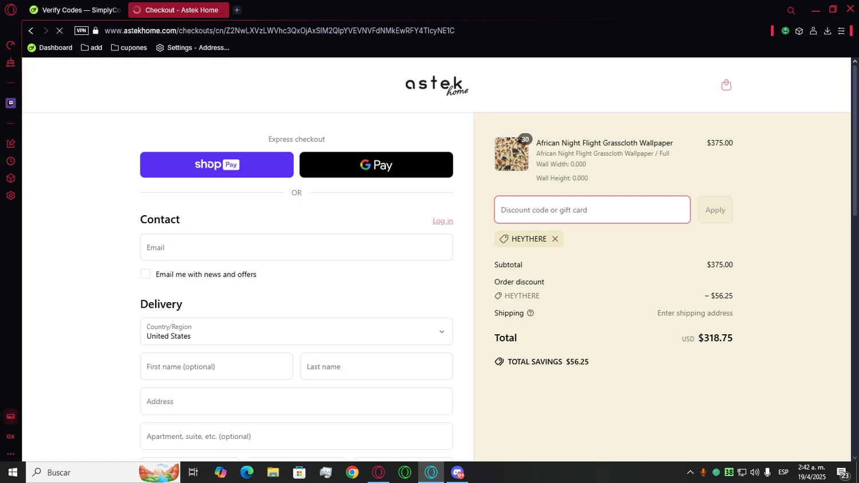Viewport: 859px width, 483px height.
Task: Open Settings gear in Opera sidebar
Action: point(10,196)
